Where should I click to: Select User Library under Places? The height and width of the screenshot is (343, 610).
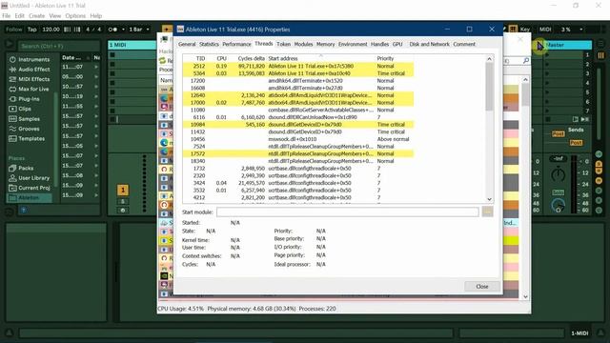[x=30, y=178]
